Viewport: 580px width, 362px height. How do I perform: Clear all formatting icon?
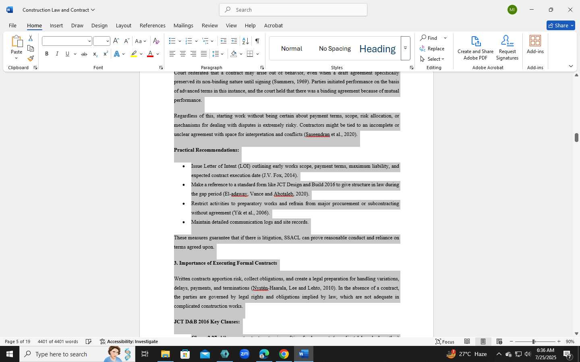coord(156,41)
